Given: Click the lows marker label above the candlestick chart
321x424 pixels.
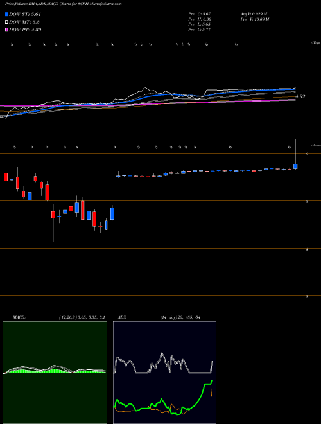Looking at the screenshot, I should click(316, 145).
